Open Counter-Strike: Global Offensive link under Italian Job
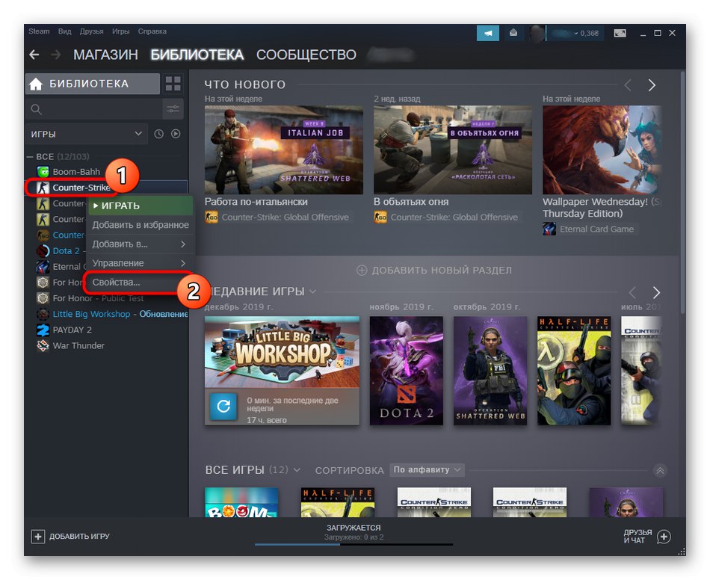 coord(285,217)
